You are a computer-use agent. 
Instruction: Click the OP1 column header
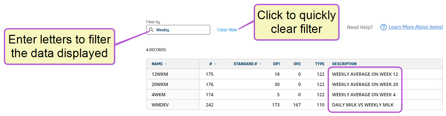tap(276, 64)
